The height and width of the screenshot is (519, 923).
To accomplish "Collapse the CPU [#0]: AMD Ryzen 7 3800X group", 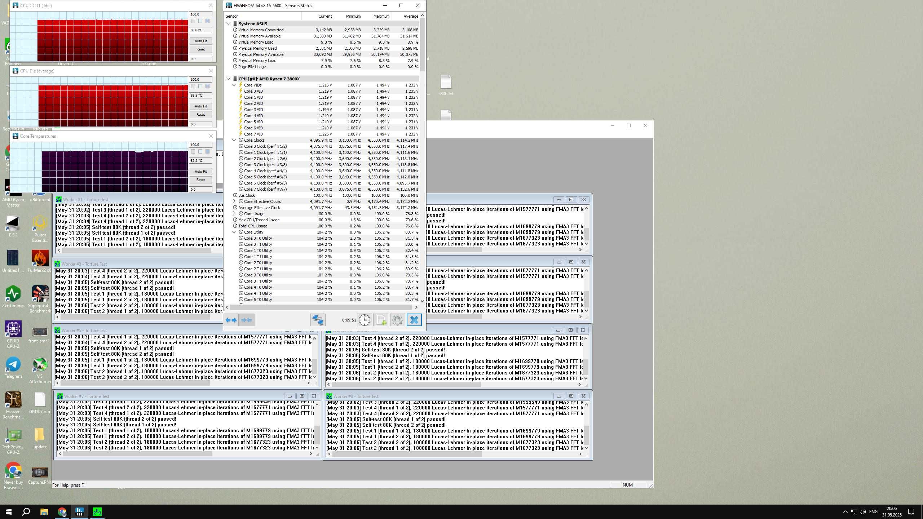I will tap(228, 79).
